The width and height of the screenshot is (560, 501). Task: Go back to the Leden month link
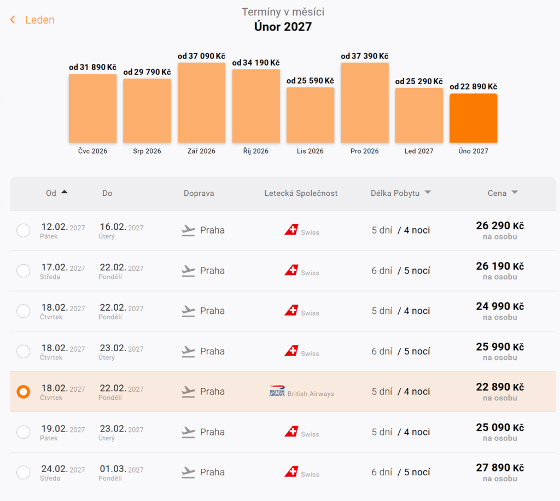click(x=39, y=20)
